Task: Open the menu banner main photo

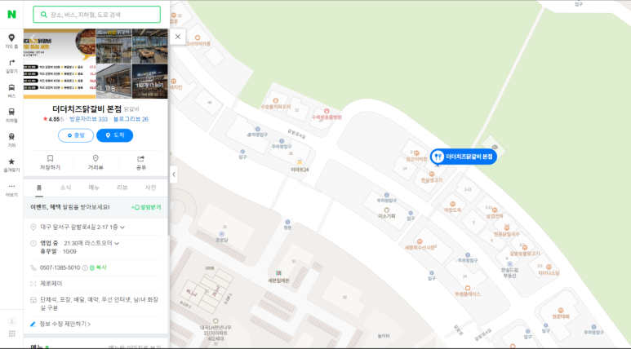Action: tap(60, 64)
